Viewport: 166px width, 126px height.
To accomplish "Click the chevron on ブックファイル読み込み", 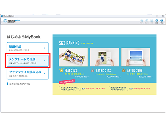I will tap(44, 73).
